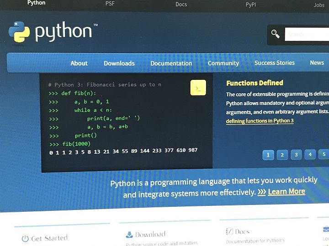Open the Success Stories menu
The width and height of the screenshot is (329, 246).
[x=275, y=63]
